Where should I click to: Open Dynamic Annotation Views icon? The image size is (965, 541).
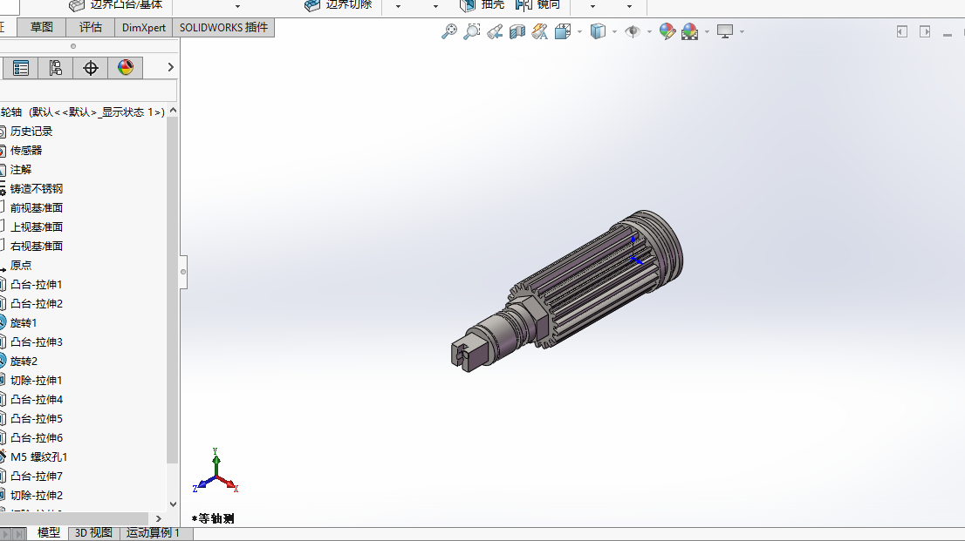click(x=540, y=31)
